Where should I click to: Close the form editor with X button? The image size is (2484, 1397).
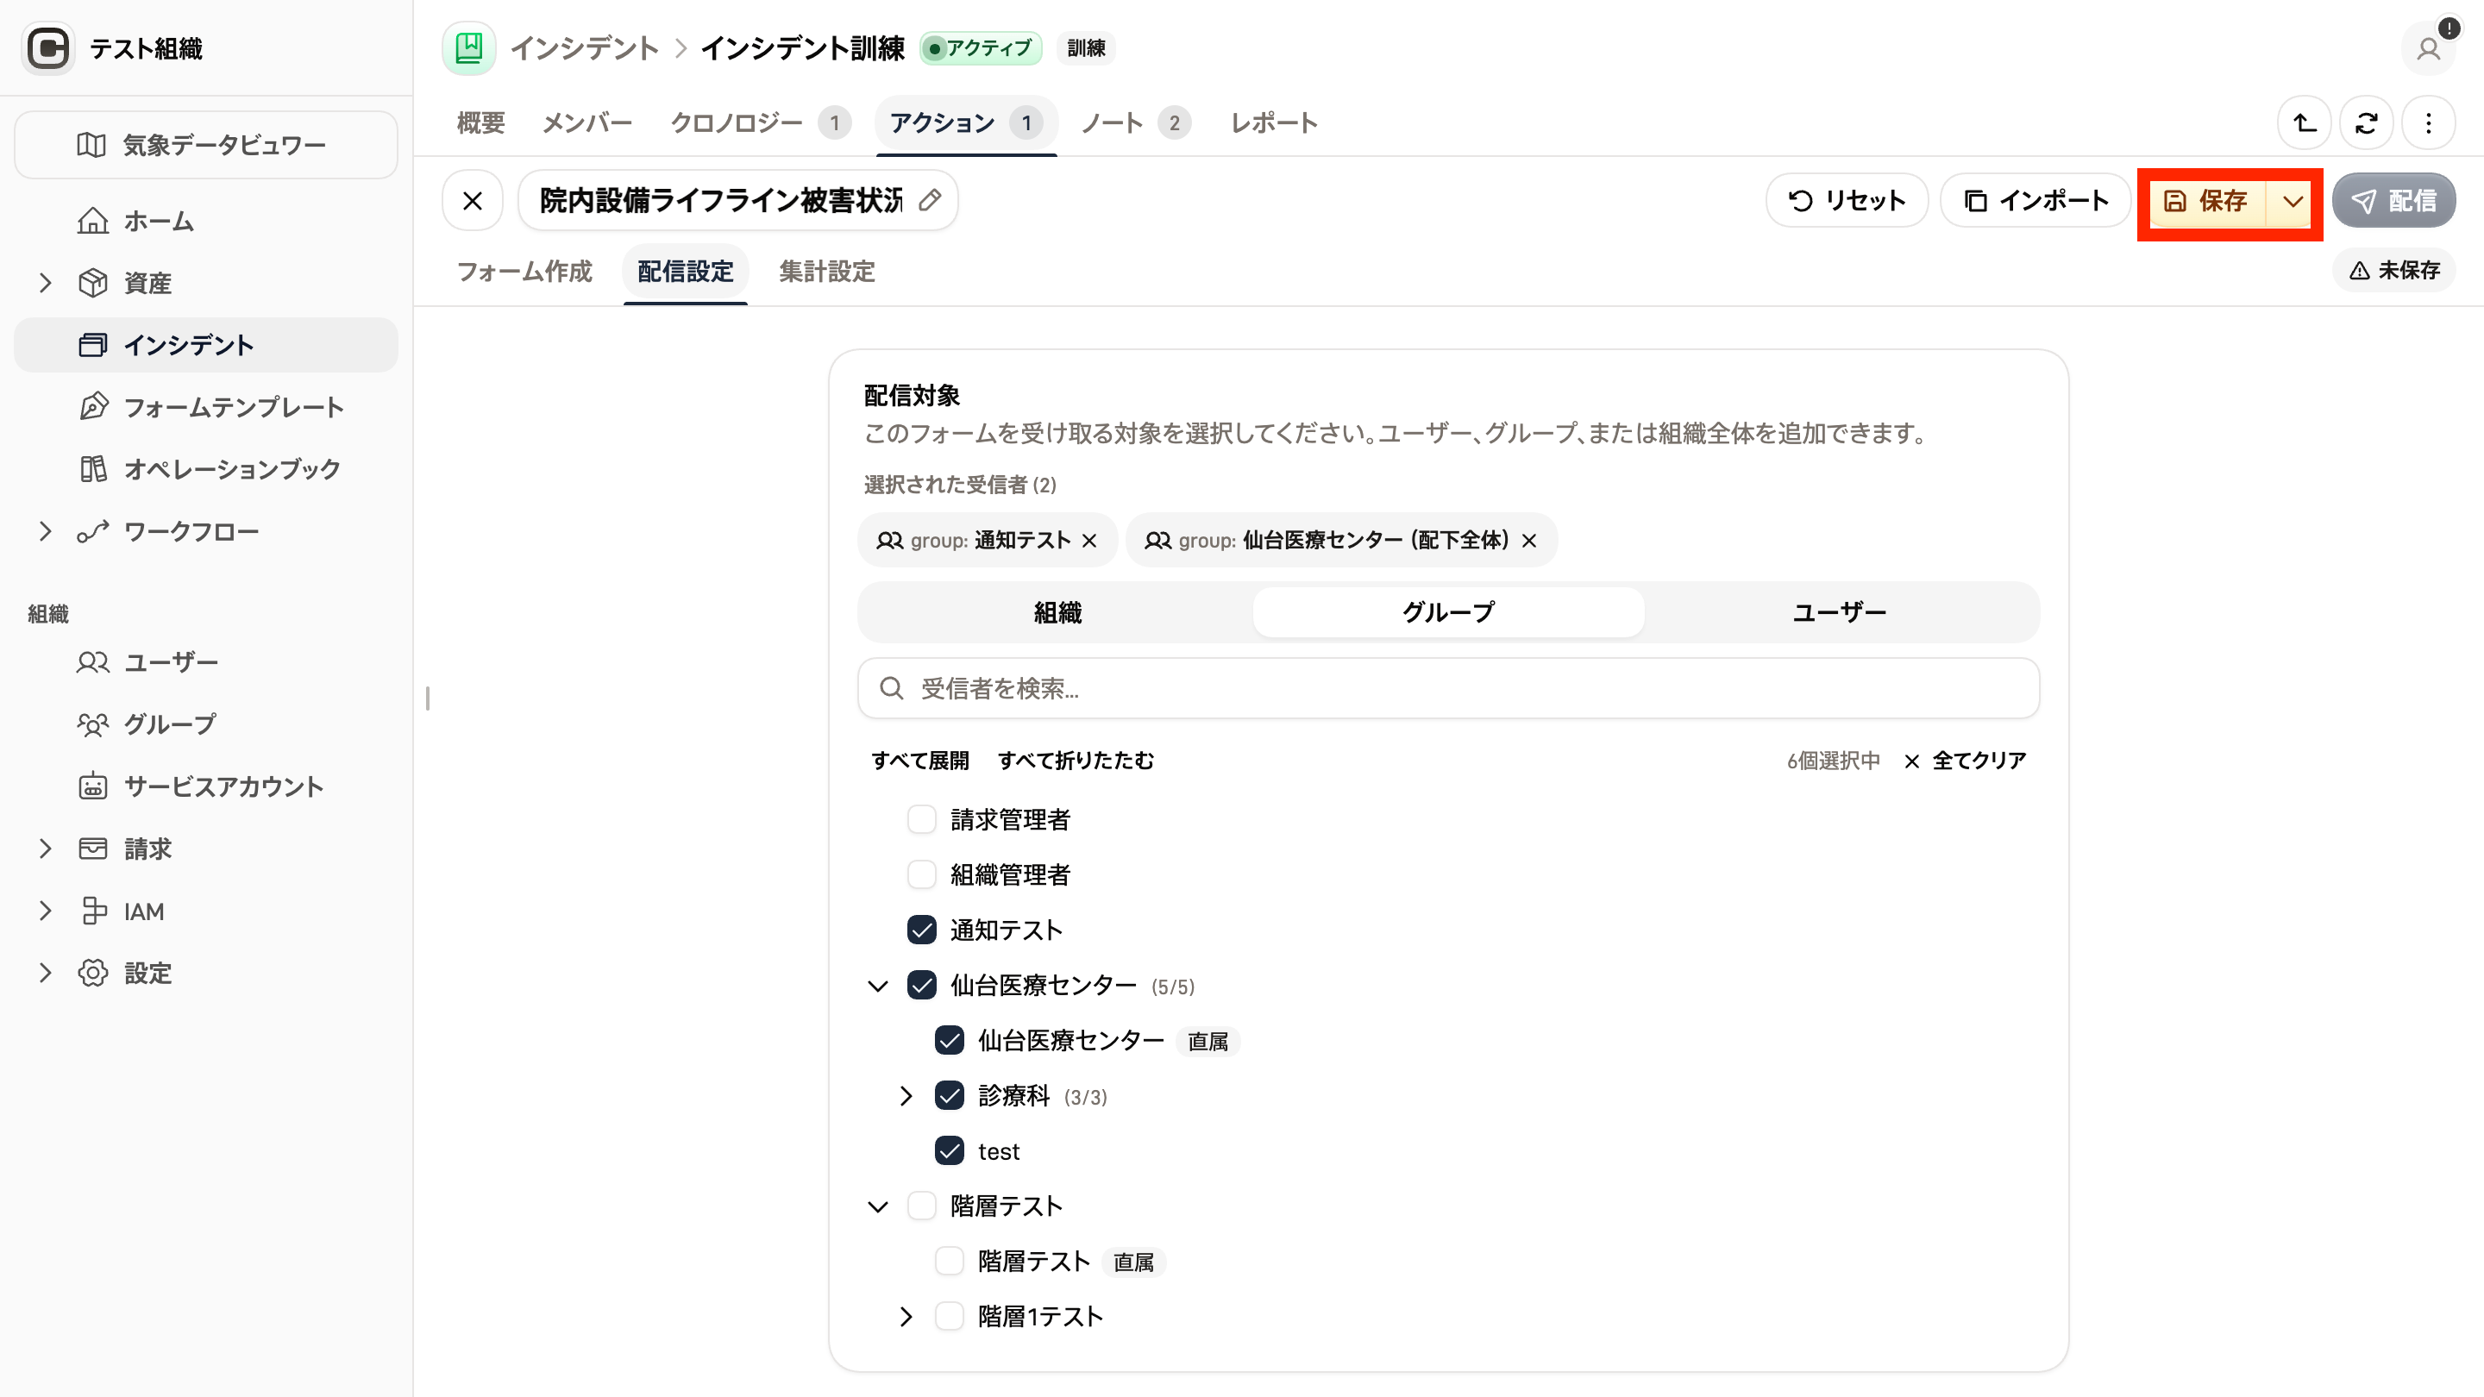click(x=473, y=201)
